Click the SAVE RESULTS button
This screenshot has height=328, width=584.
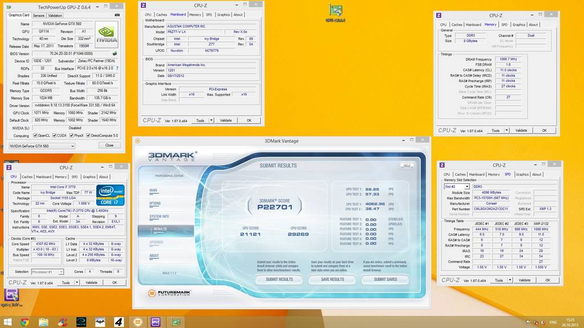tap(332, 279)
